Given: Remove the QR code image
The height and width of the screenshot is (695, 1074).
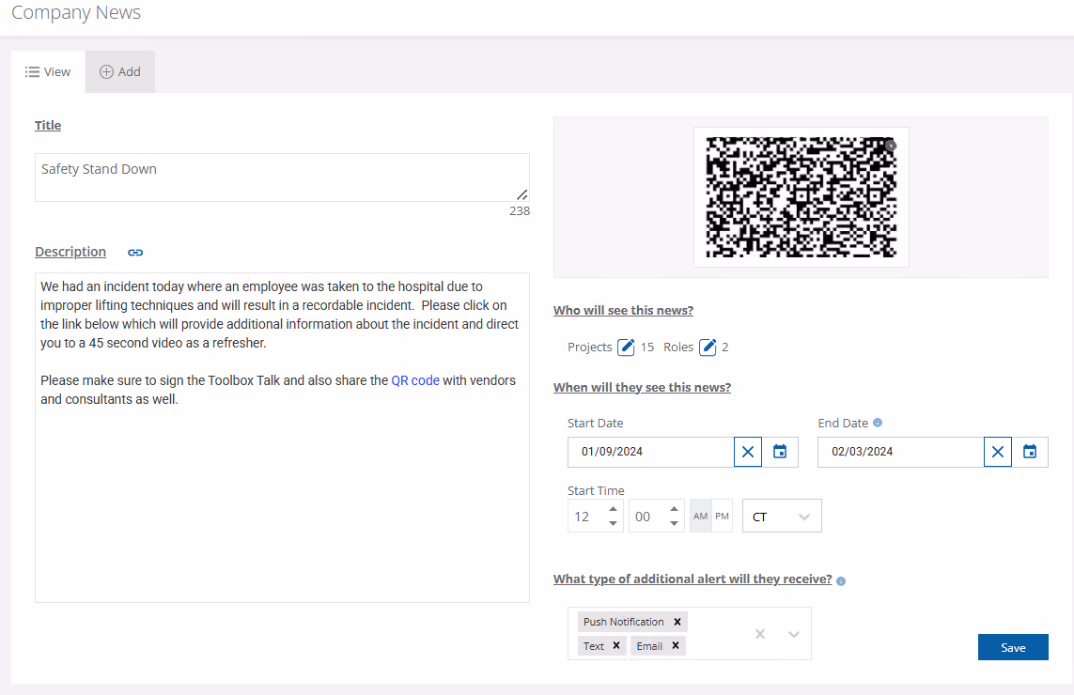Looking at the screenshot, I should [891, 146].
